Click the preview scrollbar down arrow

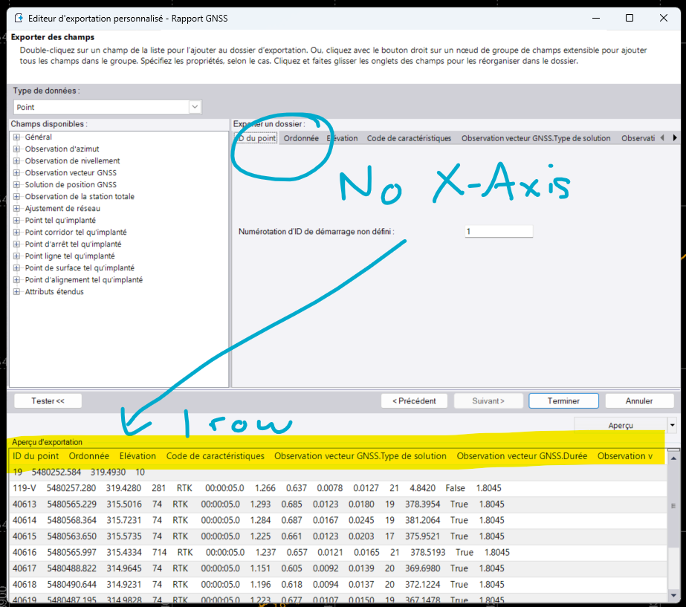click(x=673, y=596)
